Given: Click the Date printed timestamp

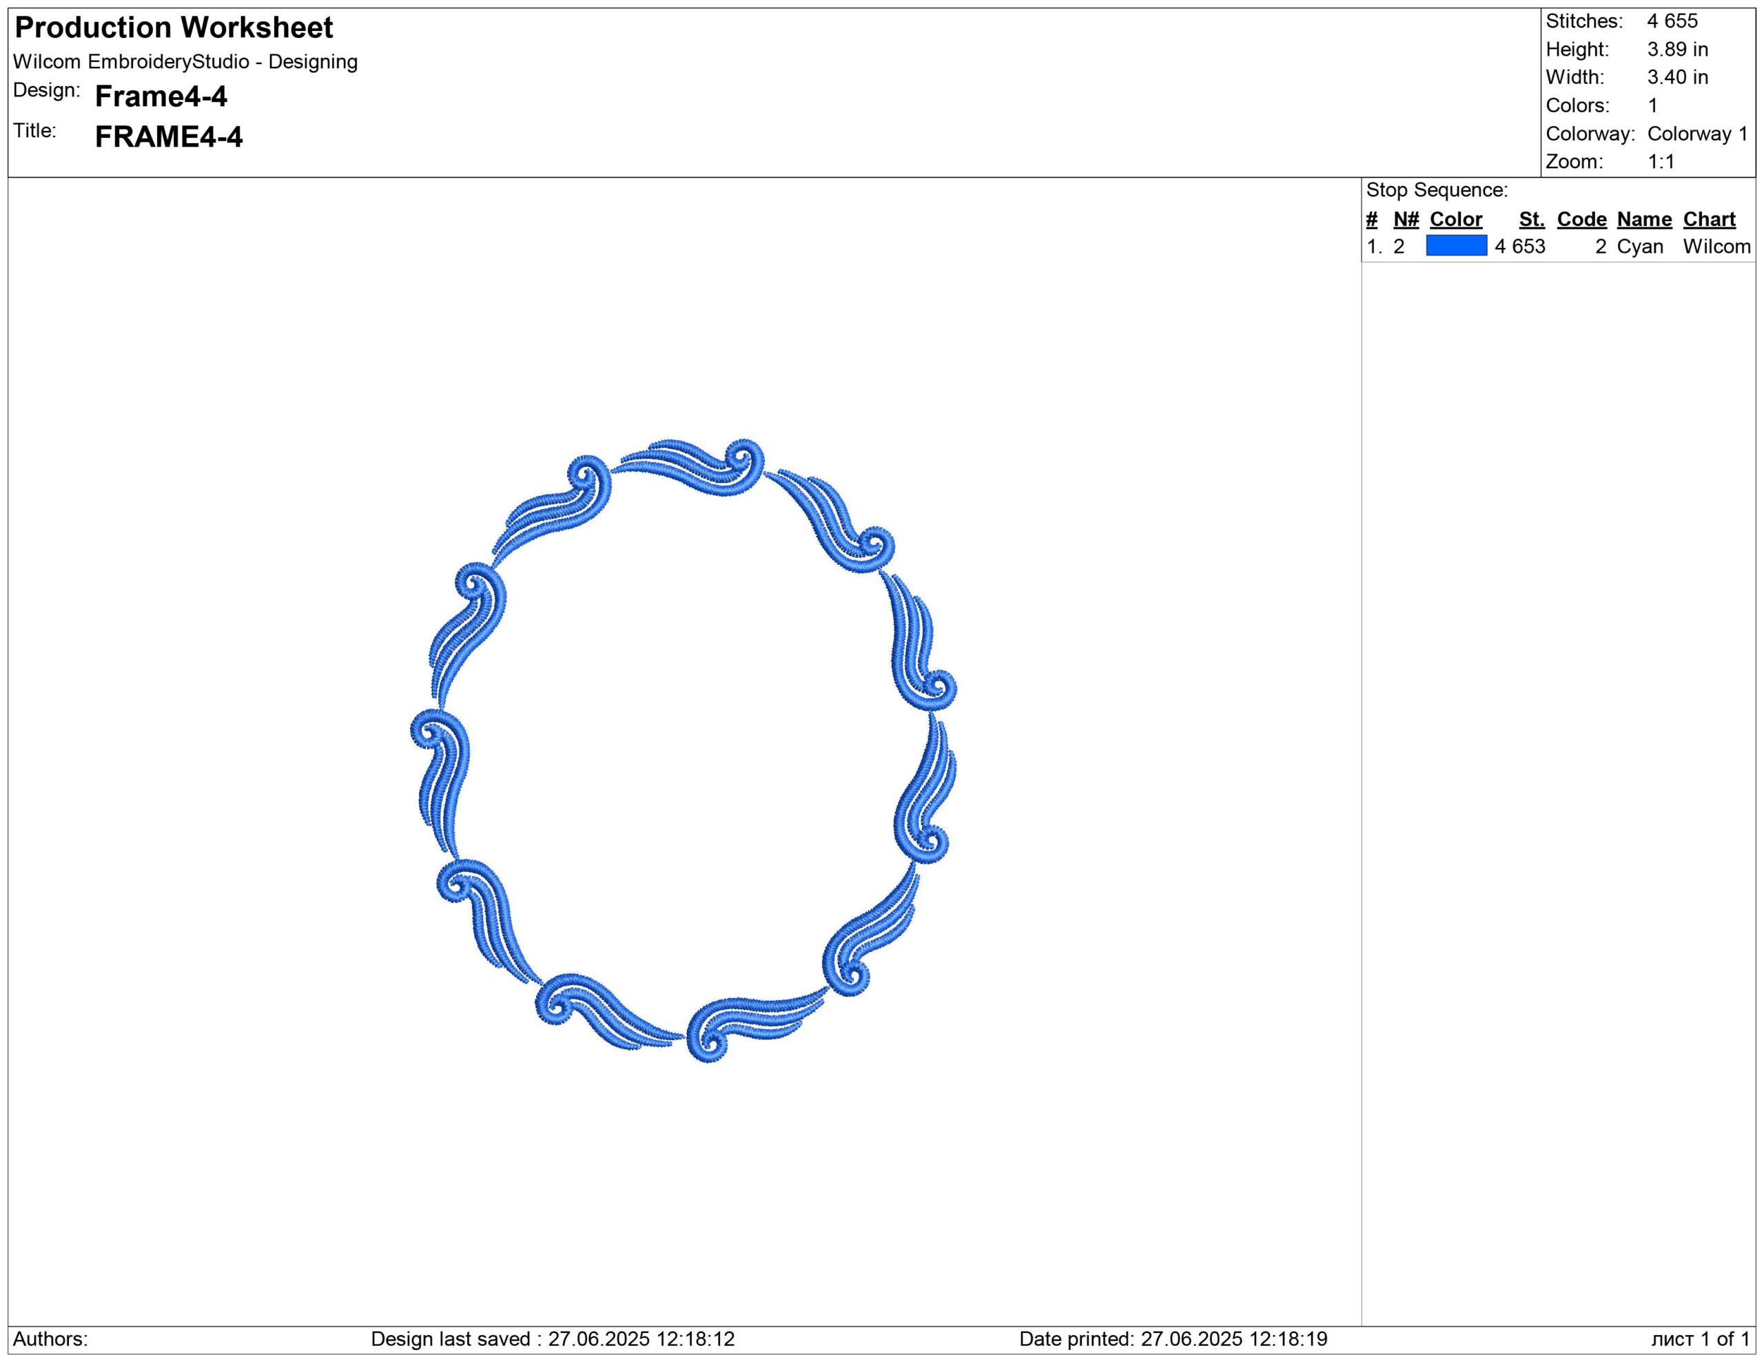Looking at the screenshot, I should 1173,1339.
